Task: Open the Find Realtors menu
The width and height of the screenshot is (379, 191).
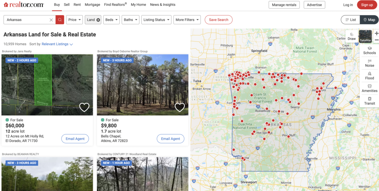Action: pyautogui.click(x=115, y=4)
